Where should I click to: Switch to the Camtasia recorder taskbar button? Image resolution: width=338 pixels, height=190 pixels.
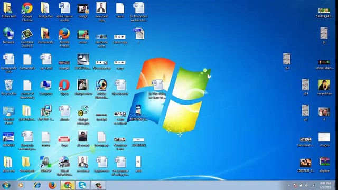(98, 185)
